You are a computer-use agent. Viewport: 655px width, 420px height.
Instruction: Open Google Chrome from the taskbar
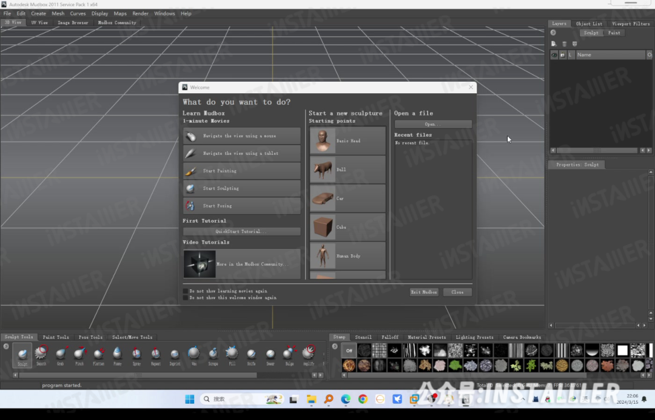[363, 399]
